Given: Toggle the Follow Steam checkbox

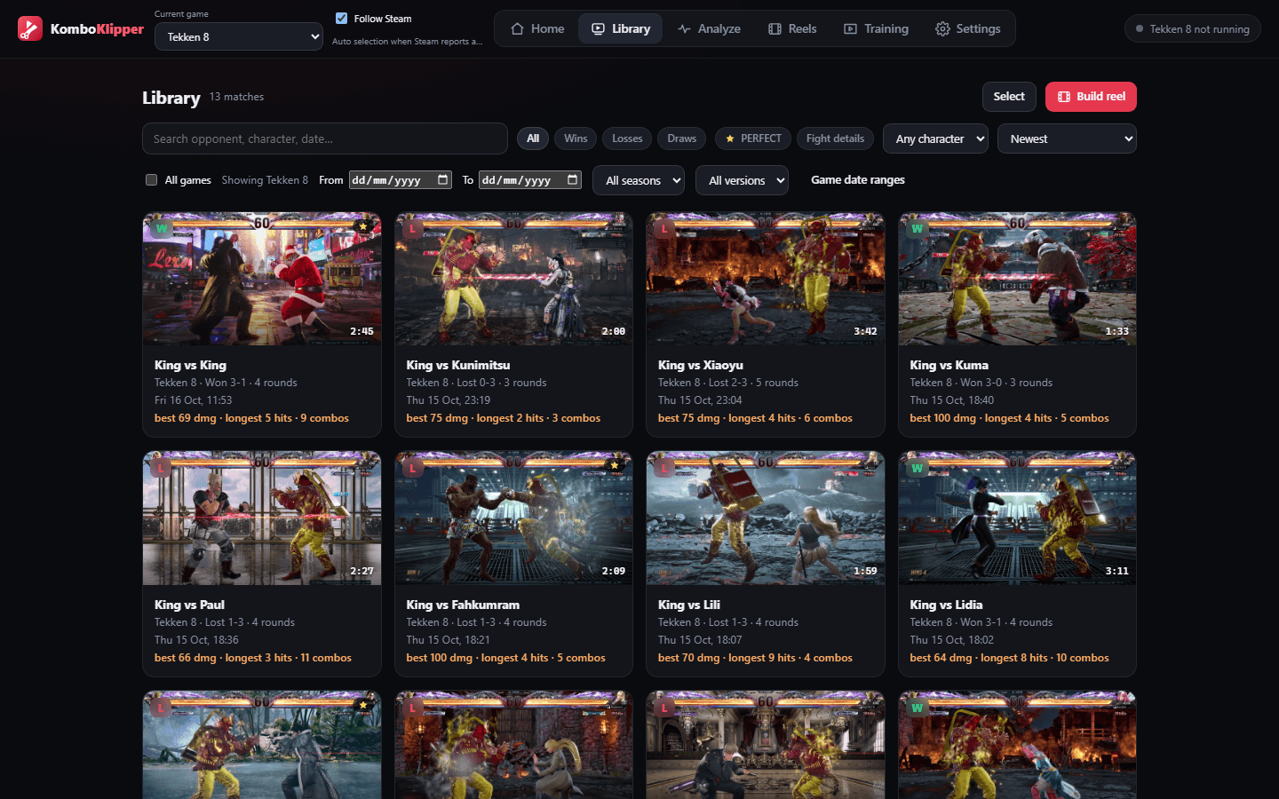Looking at the screenshot, I should [341, 18].
